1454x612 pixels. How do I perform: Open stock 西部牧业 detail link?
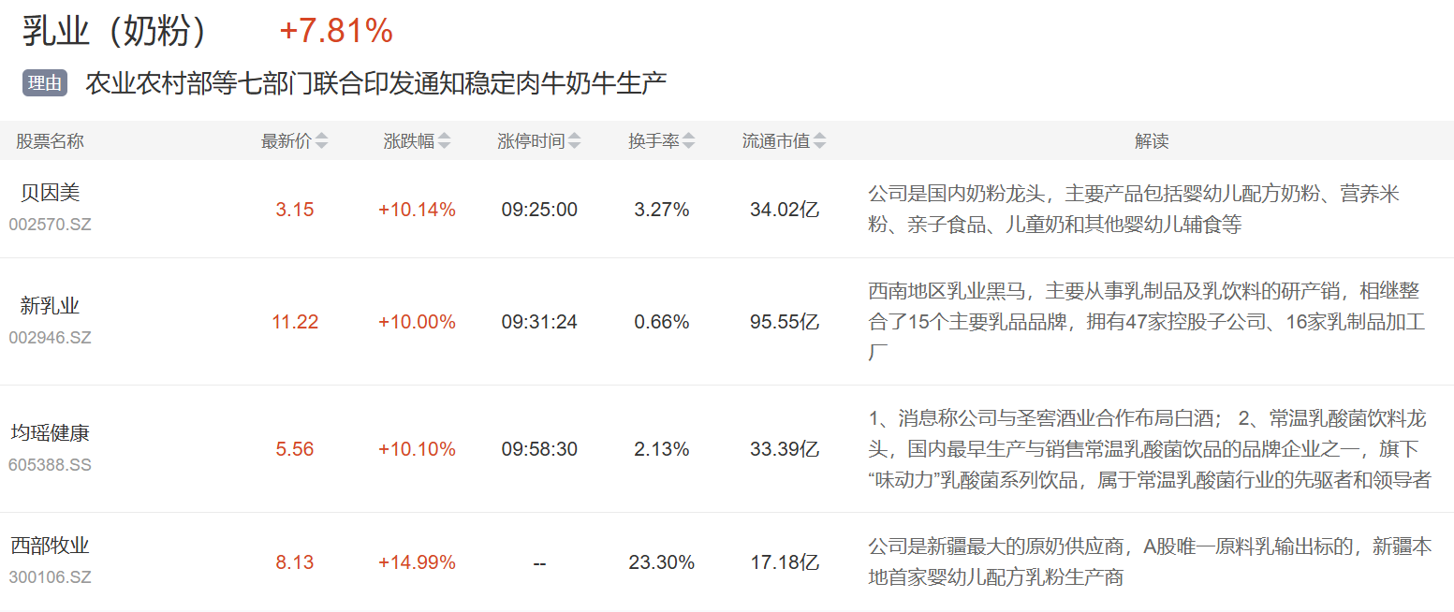click(x=51, y=546)
